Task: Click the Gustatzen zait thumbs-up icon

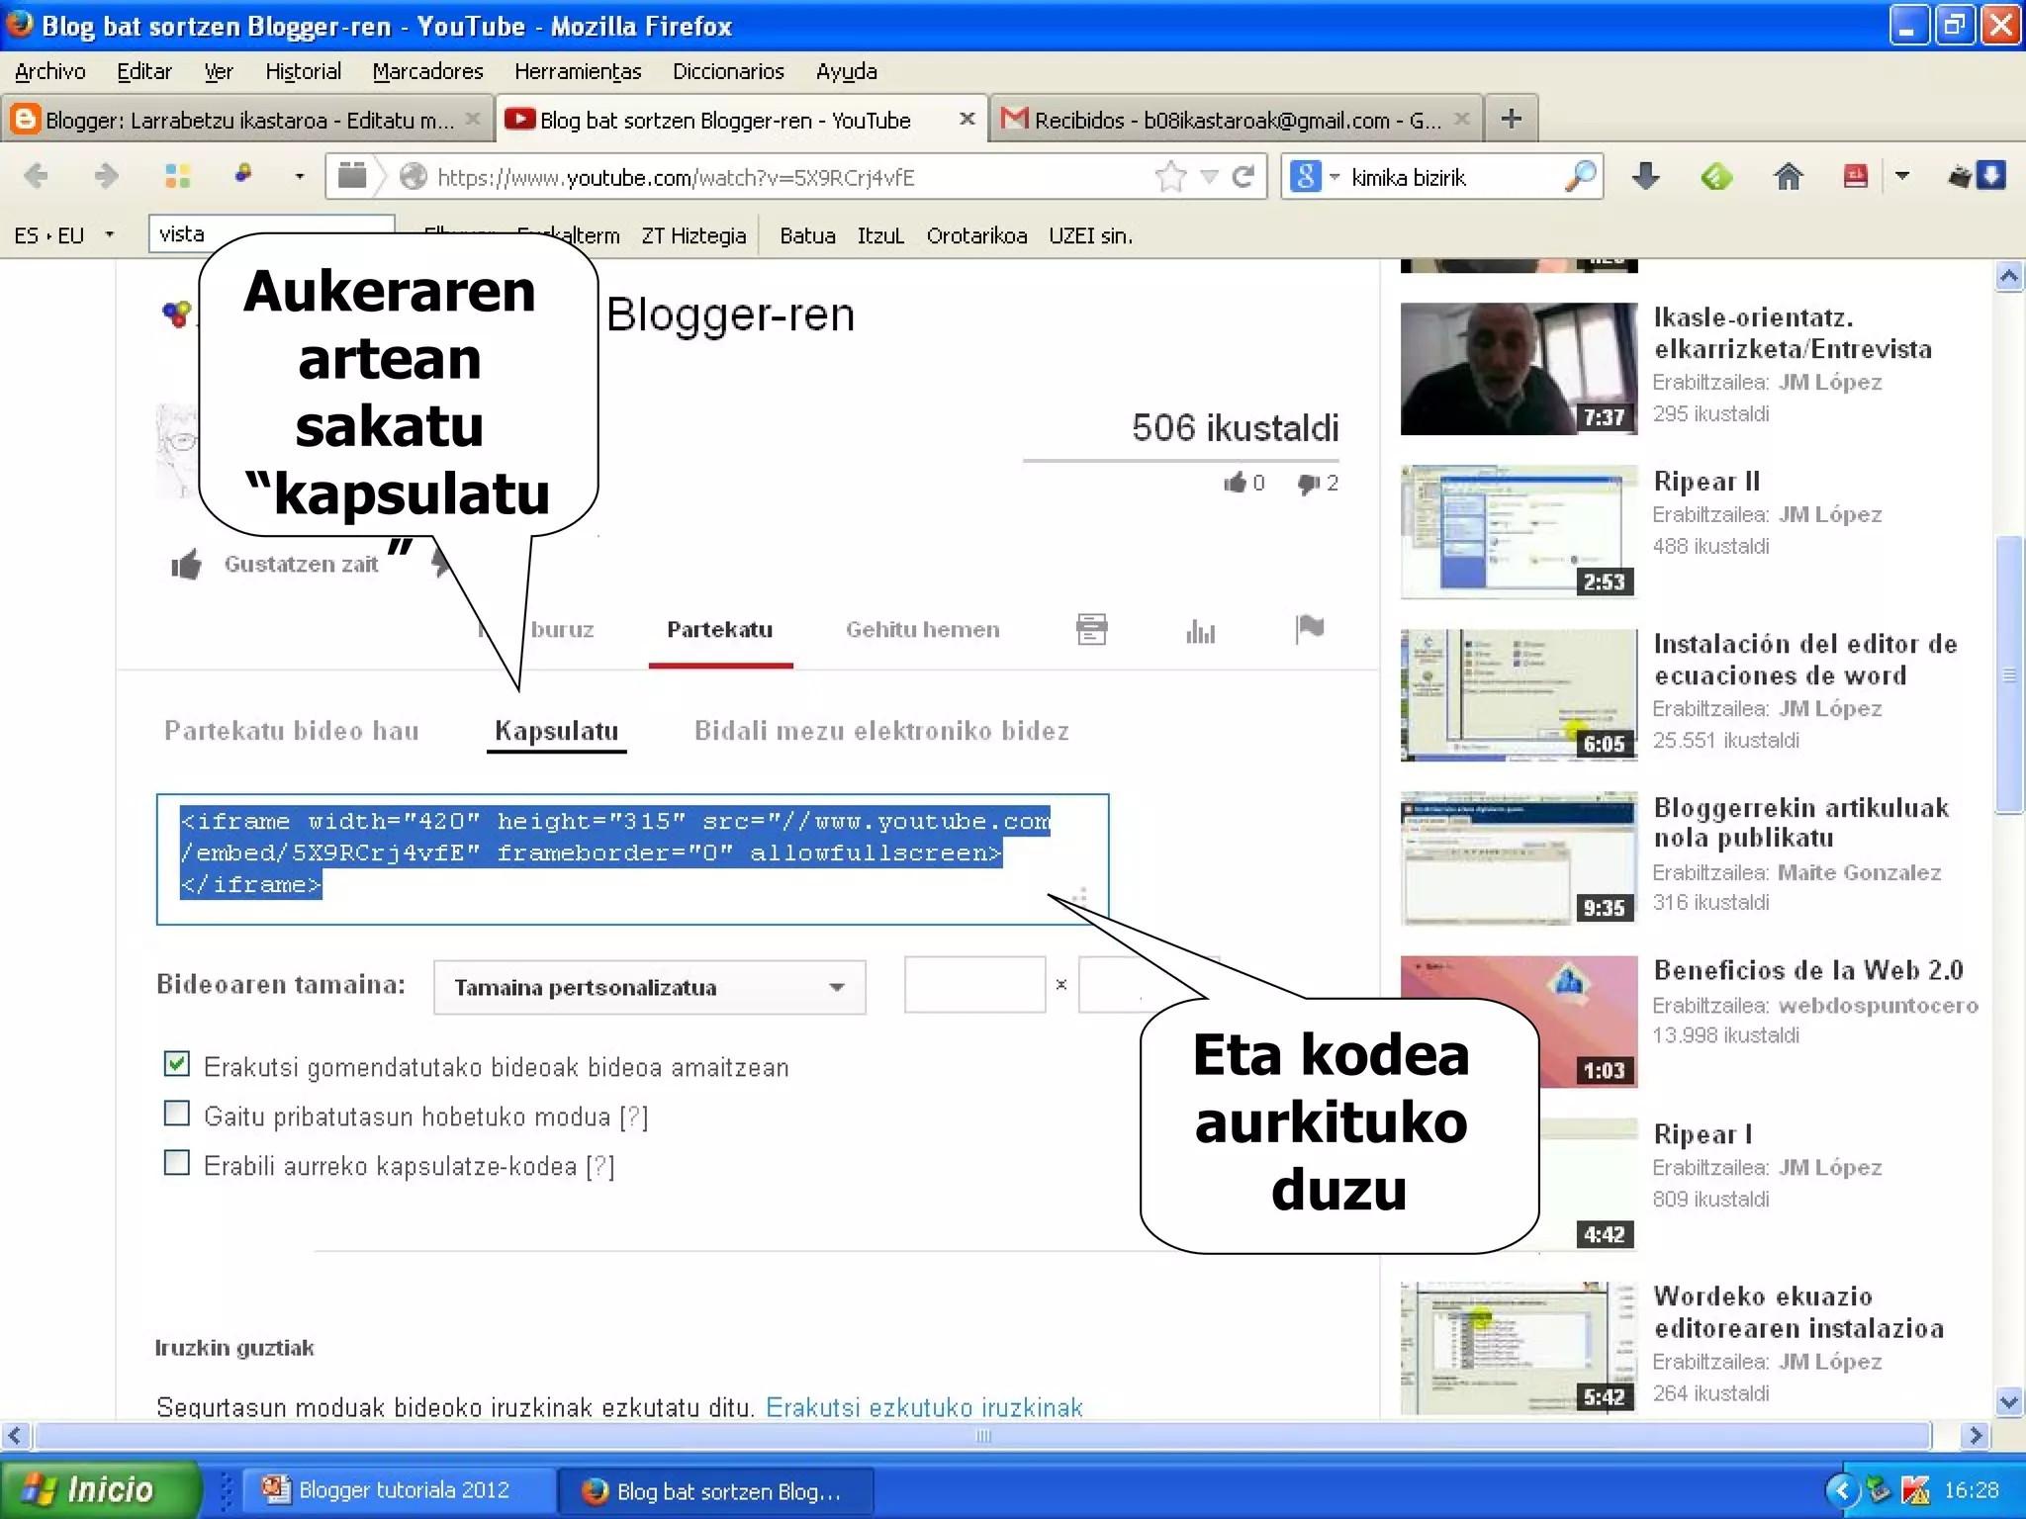Action: coord(186,564)
